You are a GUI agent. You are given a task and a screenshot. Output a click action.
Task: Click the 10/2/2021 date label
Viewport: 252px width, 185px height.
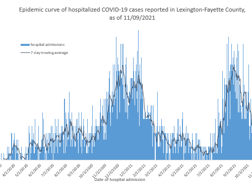click(241, 171)
